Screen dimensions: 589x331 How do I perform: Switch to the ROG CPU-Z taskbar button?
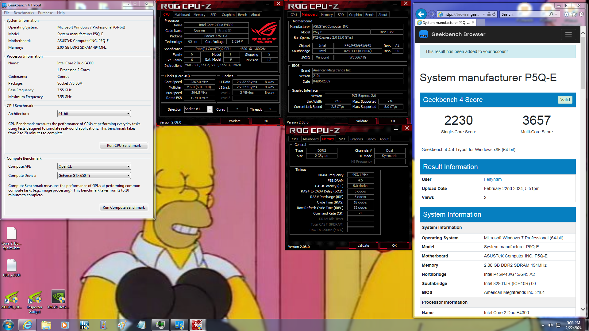[x=197, y=325]
